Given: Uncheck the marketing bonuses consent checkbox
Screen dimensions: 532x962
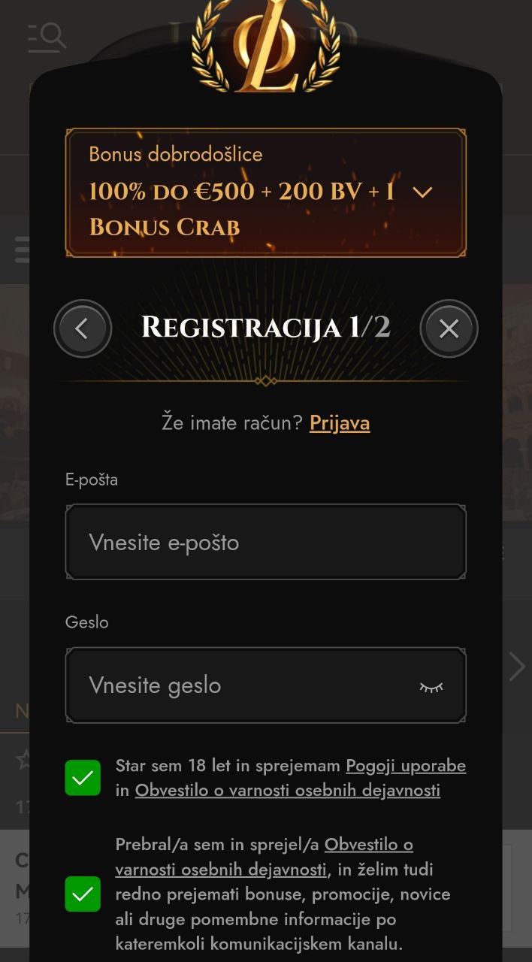Looking at the screenshot, I should point(83,894).
